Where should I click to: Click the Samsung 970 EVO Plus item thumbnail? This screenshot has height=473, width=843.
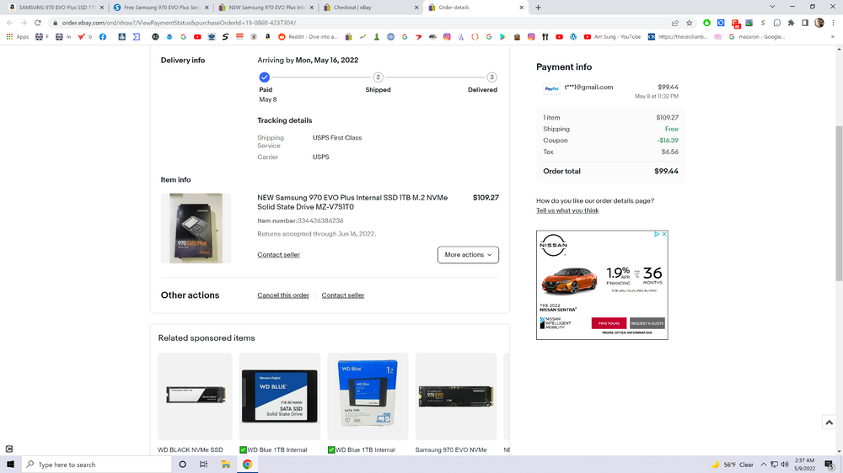tap(195, 228)
